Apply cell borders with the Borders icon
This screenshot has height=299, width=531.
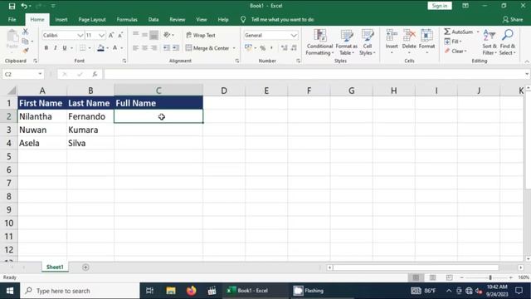83,48
